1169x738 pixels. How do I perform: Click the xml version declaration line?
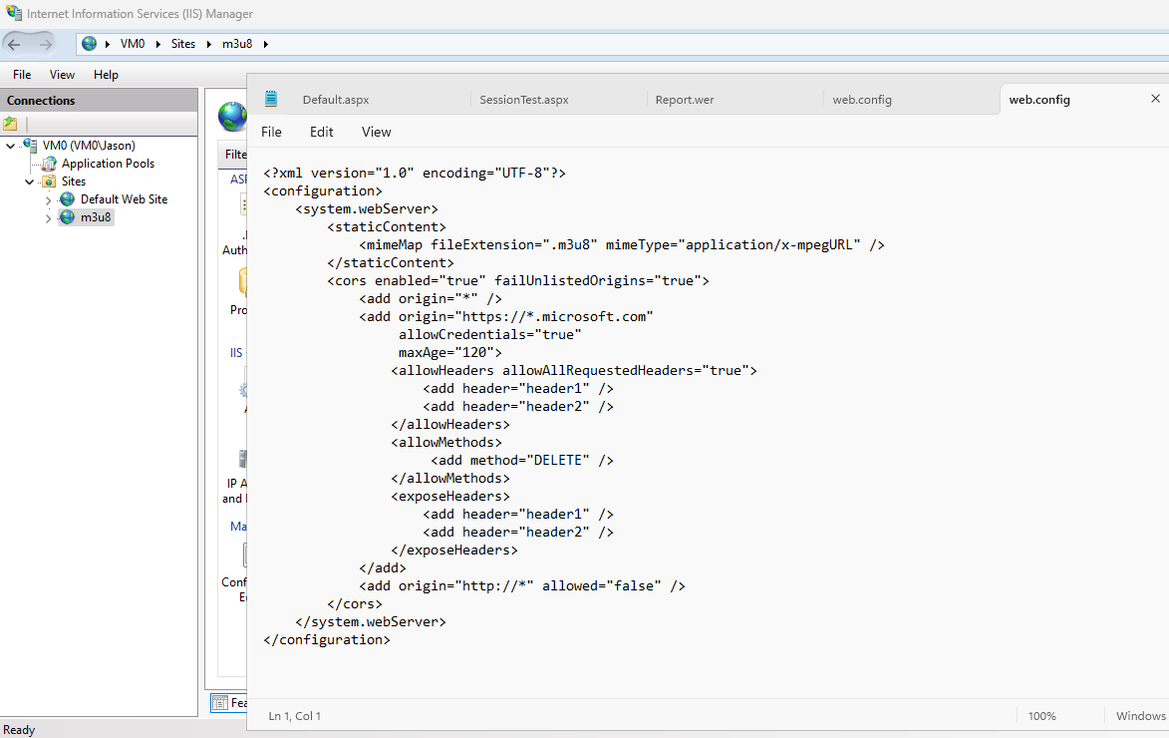pos(415,174)
